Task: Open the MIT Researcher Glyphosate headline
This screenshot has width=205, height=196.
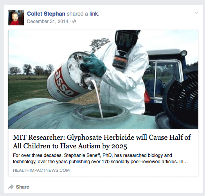Action: pyautogui.click(x=102, y=142)
